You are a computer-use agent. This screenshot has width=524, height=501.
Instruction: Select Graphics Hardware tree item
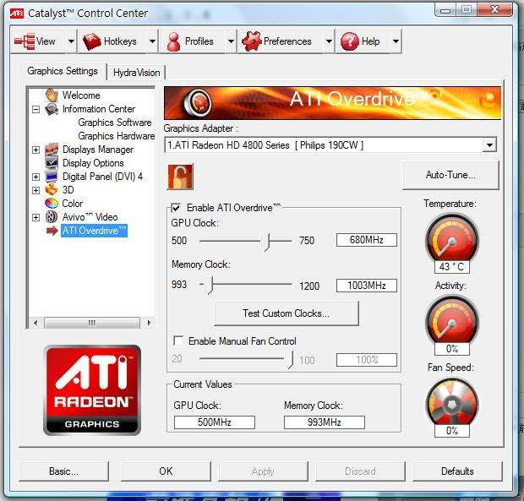(117, 136)
